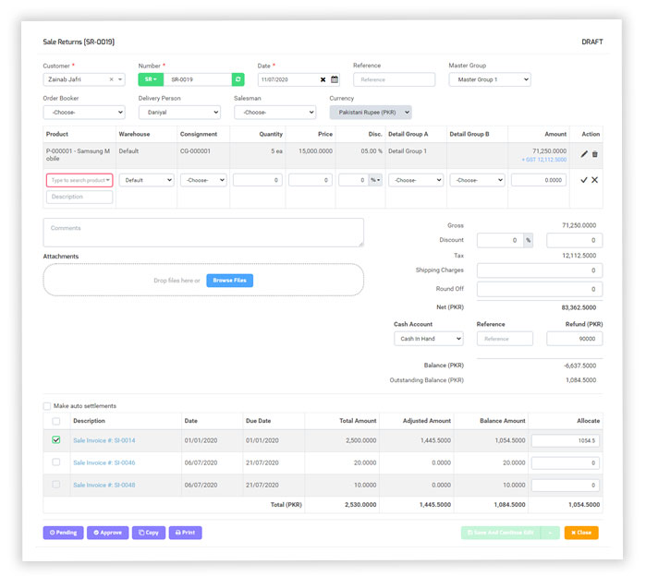Open the SR number prefix dropdown

click(x=151, y=80)
